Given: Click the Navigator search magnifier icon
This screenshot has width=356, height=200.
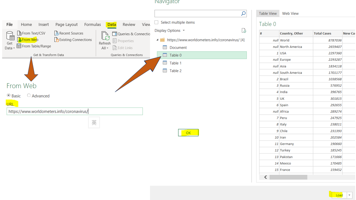Looking at the screenshot, I should pyautogui.click(x=243, y=14).
